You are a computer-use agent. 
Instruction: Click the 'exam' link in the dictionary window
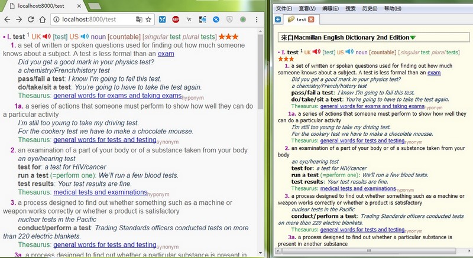click(434, 73)
